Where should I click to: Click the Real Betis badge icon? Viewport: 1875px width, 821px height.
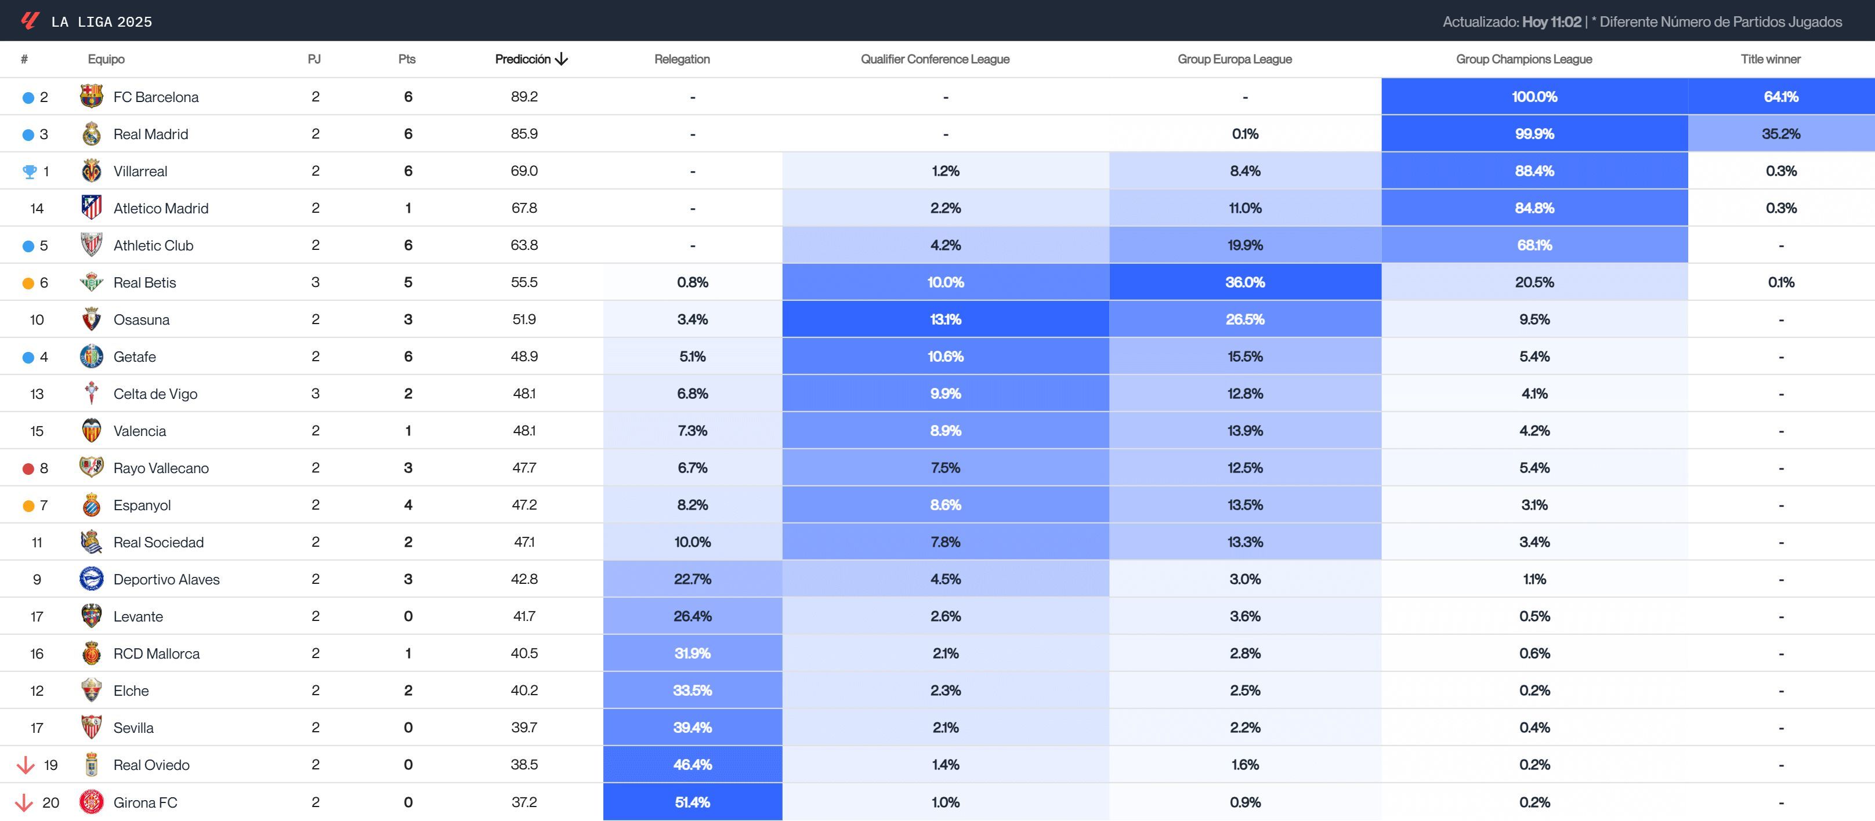91,282
